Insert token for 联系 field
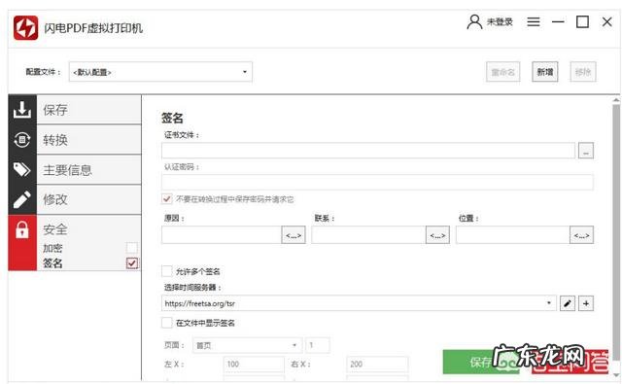 pyautogui.click(x=438, y=235)
